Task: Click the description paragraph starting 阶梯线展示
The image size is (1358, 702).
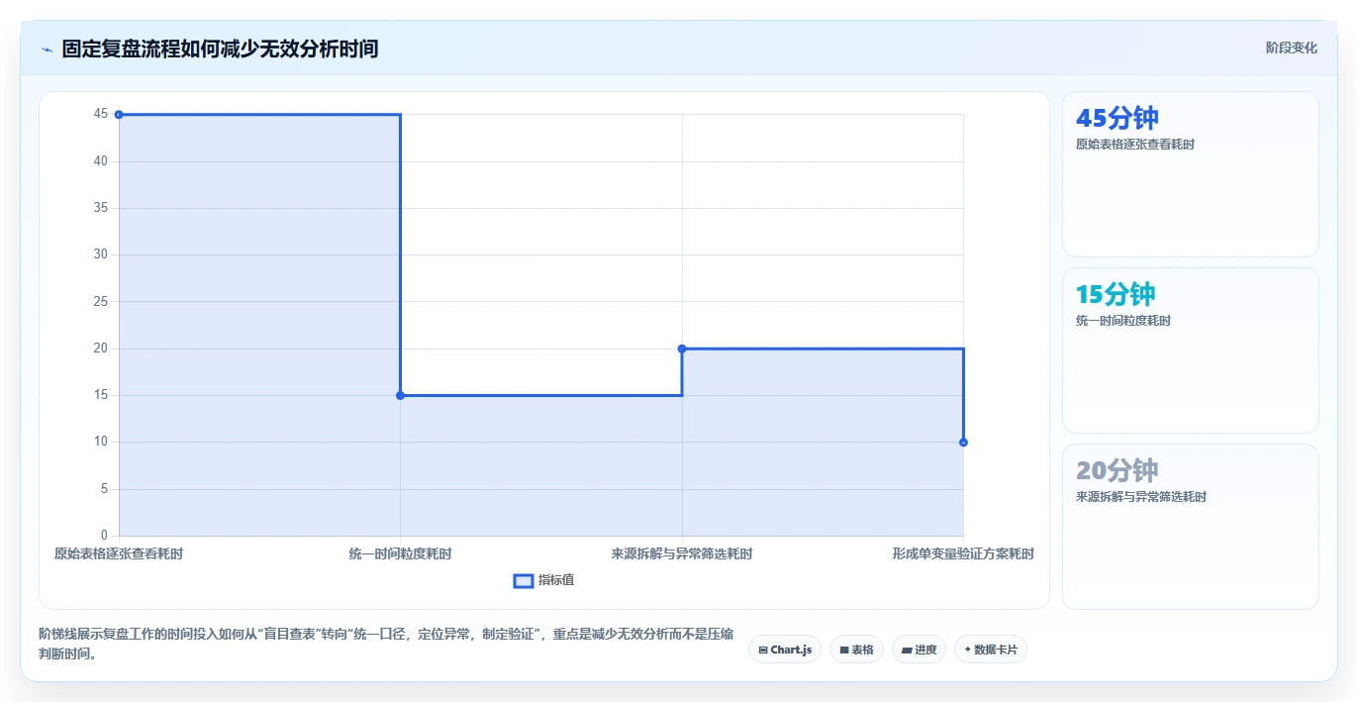Action: [386, 644]
